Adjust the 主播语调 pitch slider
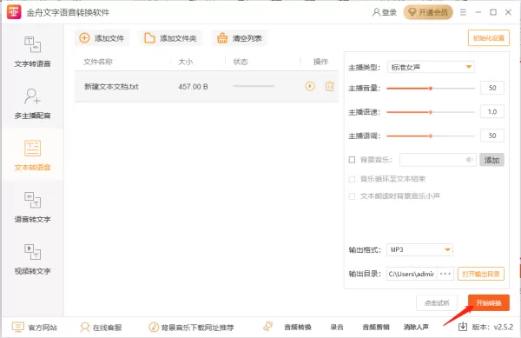 click(431, 136)
